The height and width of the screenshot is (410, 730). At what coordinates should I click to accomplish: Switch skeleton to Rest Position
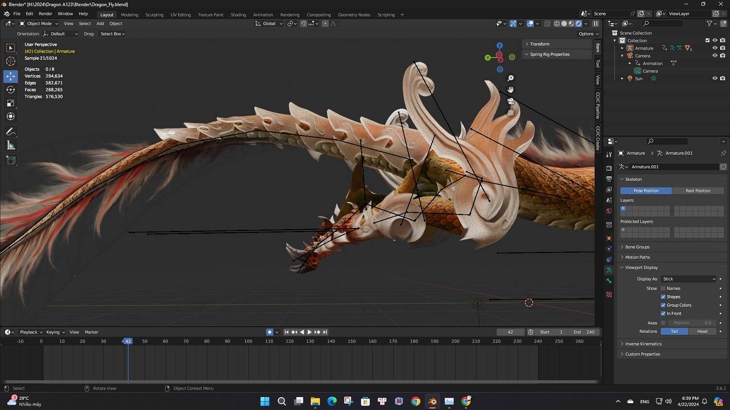(x=698, y=191)
